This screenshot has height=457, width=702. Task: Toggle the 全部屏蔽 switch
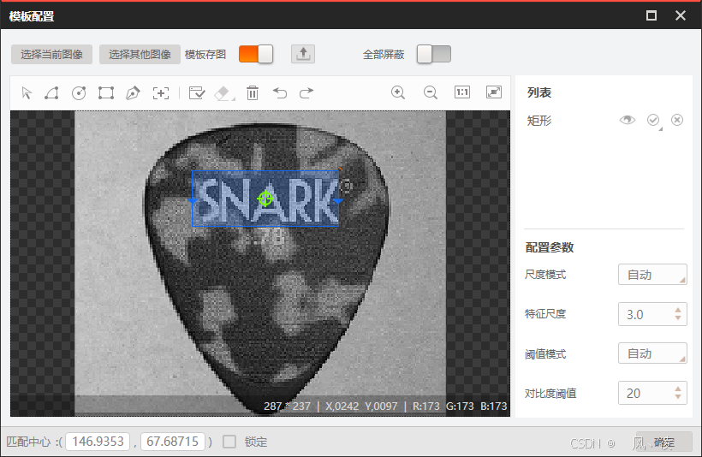click(434, 54)
